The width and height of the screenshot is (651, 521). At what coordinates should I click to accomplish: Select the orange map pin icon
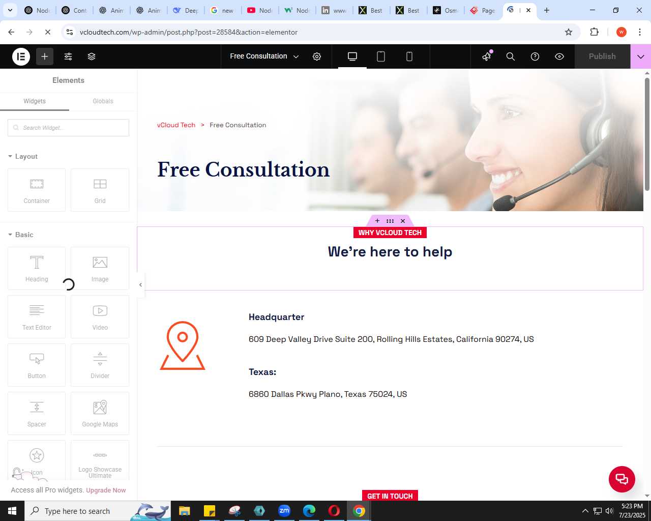click(183, 345)
